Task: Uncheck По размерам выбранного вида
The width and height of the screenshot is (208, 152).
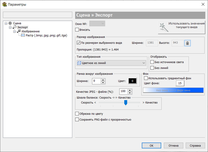Action: (79, 43)
